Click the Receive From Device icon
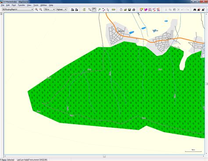The width and height of the screenshot is (208, 161). [76, 10]
